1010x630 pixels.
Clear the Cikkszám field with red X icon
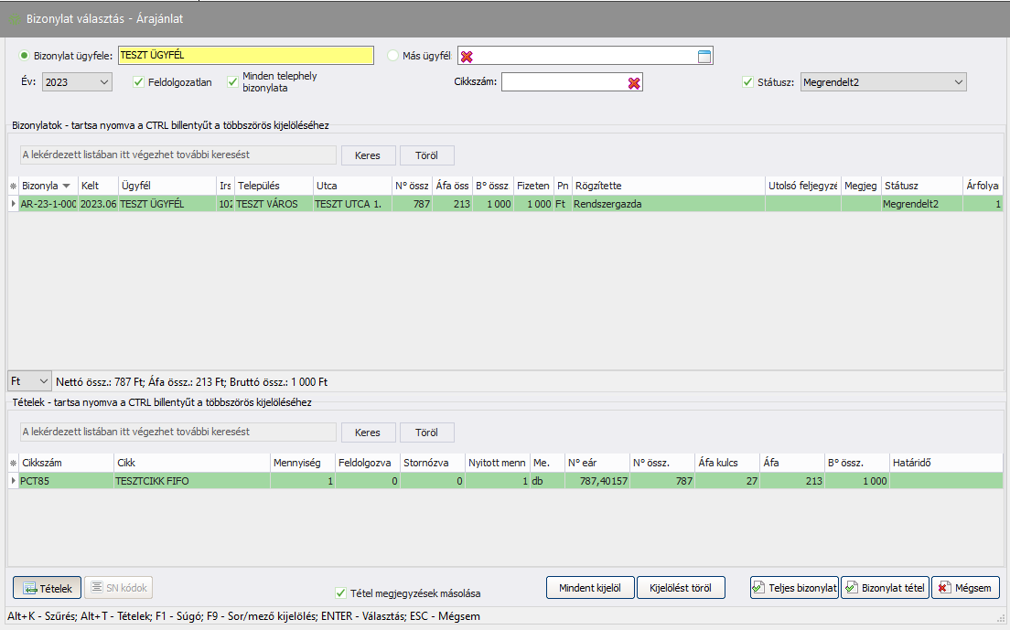pos(634,83)
